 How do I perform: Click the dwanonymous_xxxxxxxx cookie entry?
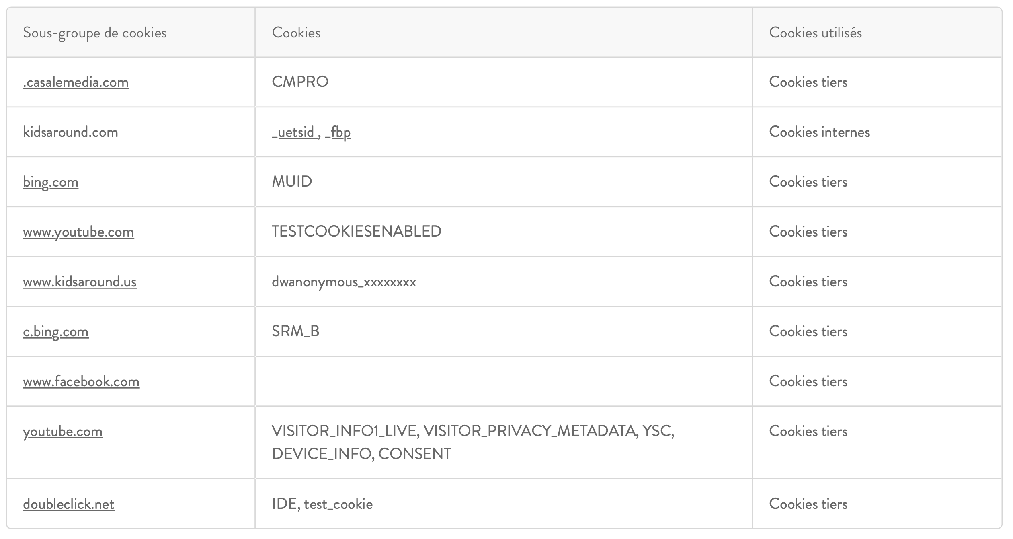pyautogui.click(x=344, y=282)
